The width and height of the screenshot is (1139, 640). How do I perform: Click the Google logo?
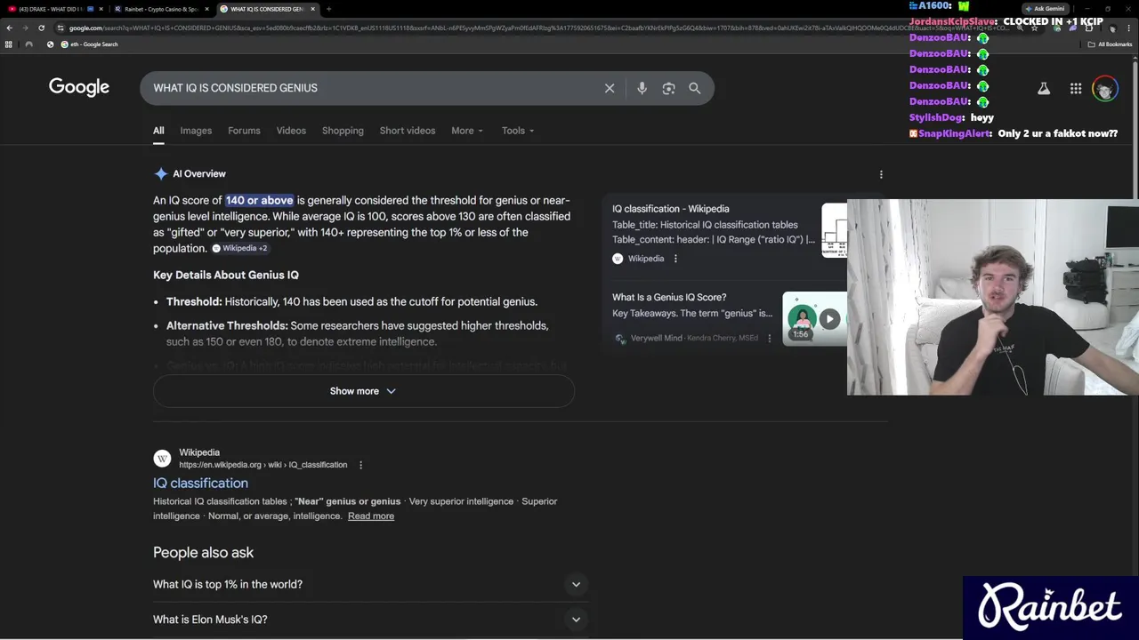tap(79, 87)
